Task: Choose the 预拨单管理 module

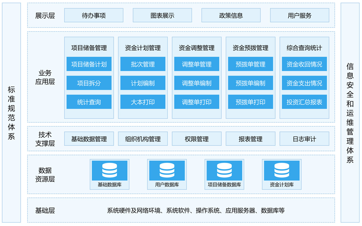Action: click(x=251, y=64)
